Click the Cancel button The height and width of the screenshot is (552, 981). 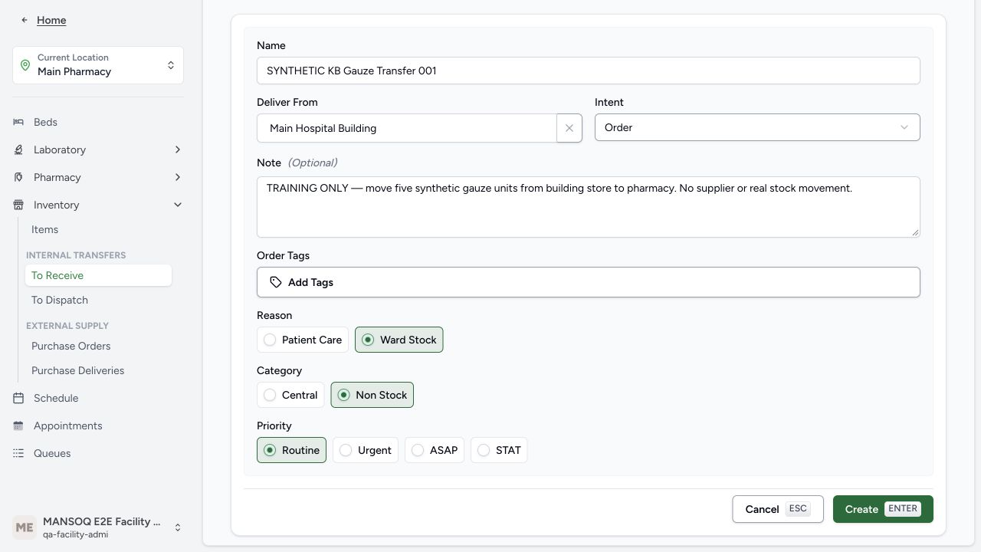[778, 509]
